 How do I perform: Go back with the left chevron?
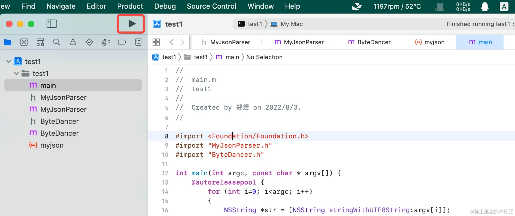[172, 42]
